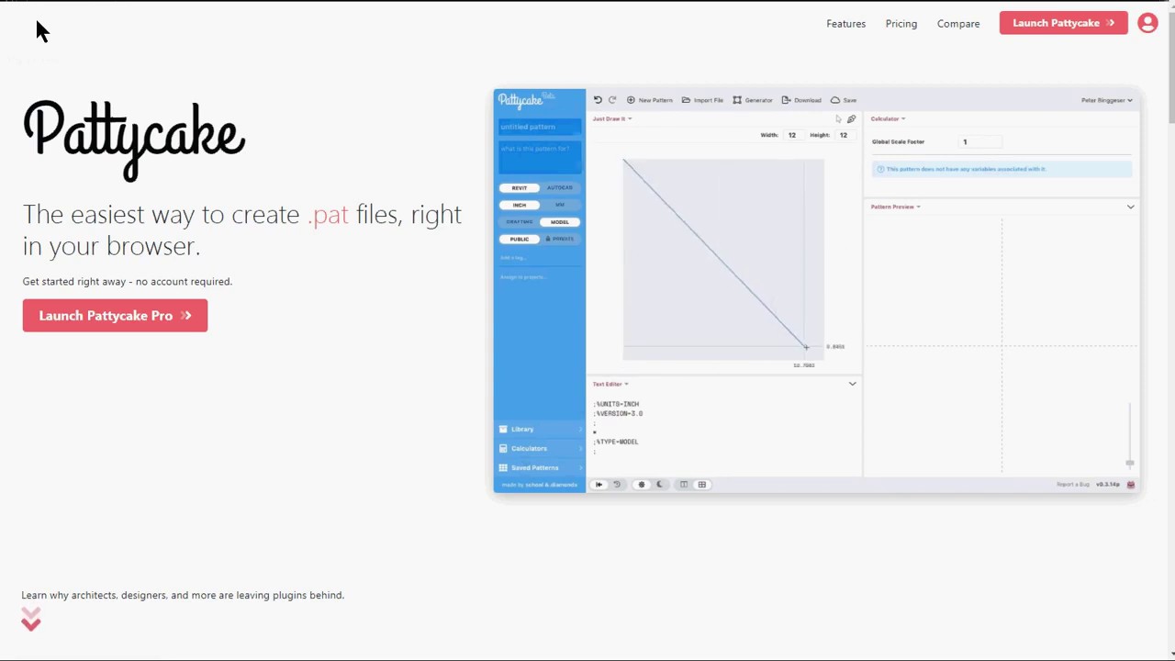Click the preview zoom slider handle
This screenshot has width=1175, height=661.
1130,464
